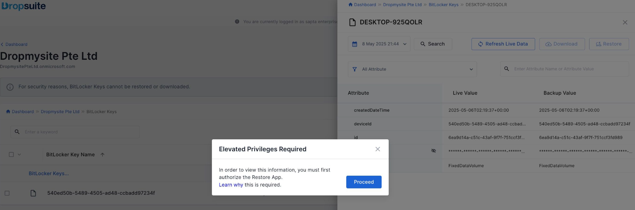Focus the Enter Attribute Name or Value field
Screen dimensions: 635x210
click(x=564, y=69)
